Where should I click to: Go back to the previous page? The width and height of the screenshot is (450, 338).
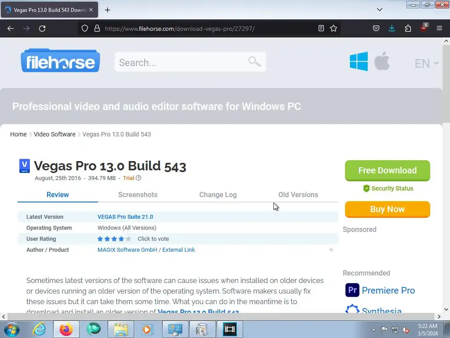[x=11, y=29]
